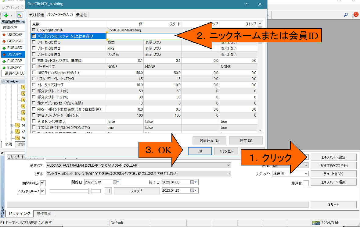This screenshot has width=360, height=227.
Task: Close the OneClickFX_training dialog with the X
Action: 260,4
